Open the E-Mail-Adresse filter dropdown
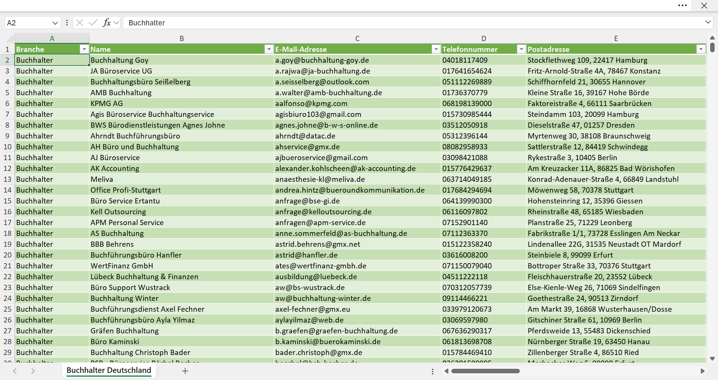Screen dimensions: 718x380 coord(436,49)
